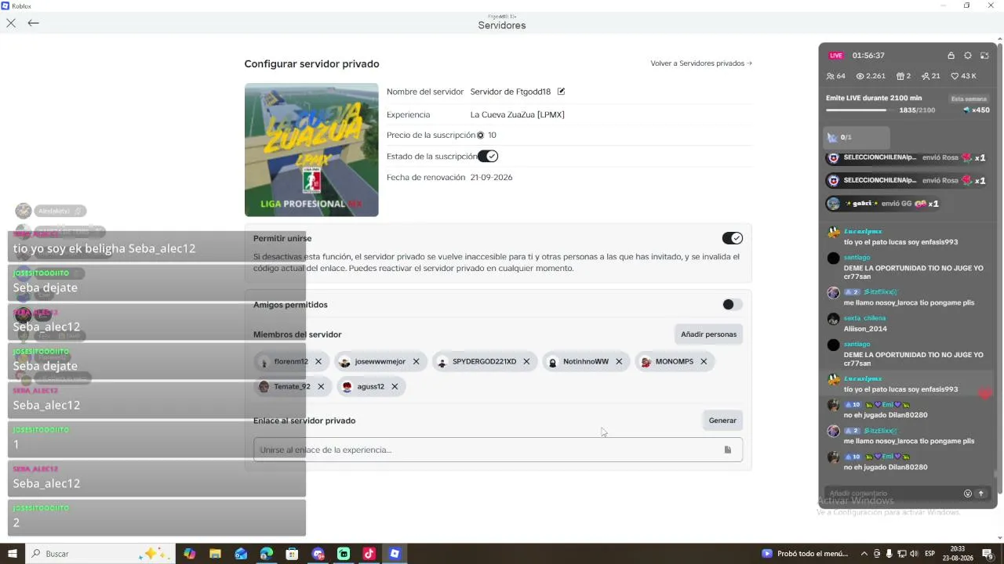Enable the Amigos permitidos switch
The image size is (1004, 564).
[732, 305]
